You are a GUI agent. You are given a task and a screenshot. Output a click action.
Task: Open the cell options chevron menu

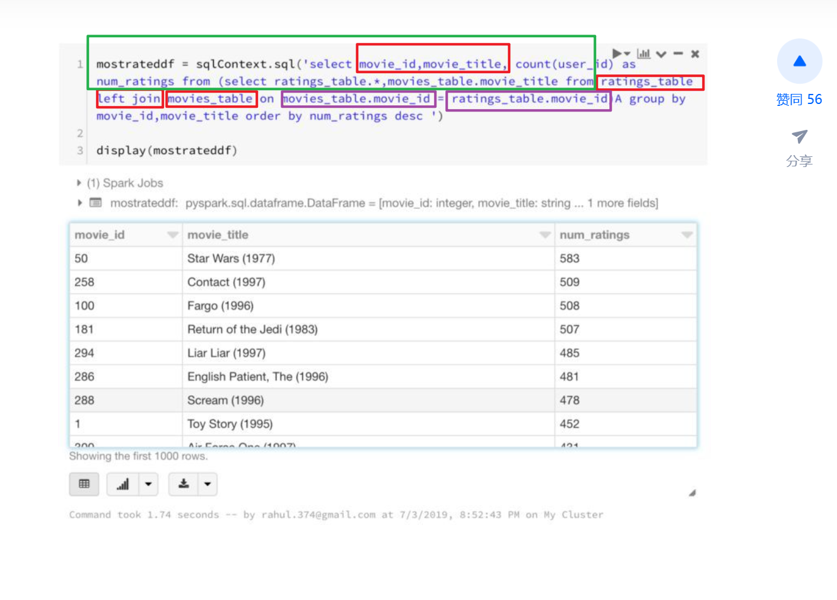point(661,54)
